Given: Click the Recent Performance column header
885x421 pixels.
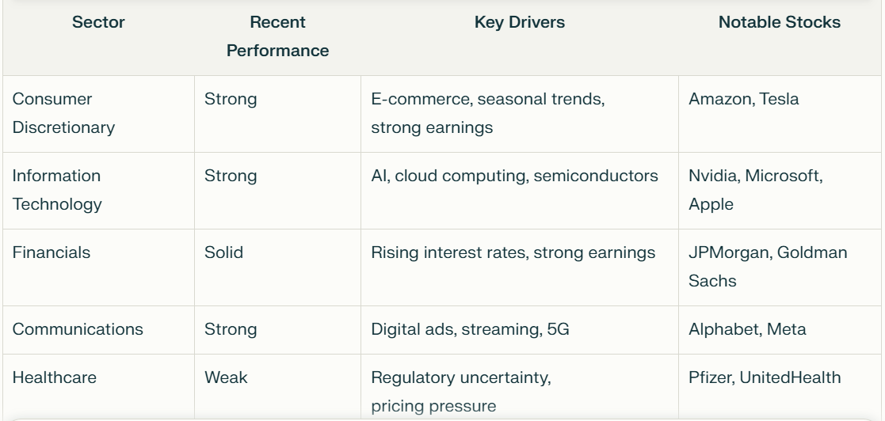Looking at the screenshot, I should pos(277,37).
